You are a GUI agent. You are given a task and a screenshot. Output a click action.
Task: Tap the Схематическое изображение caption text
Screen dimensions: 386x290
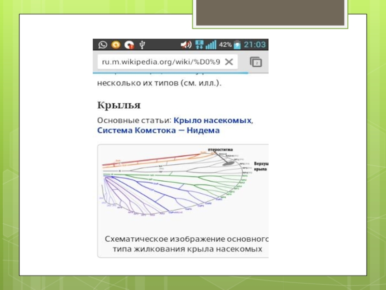point(187,244)
